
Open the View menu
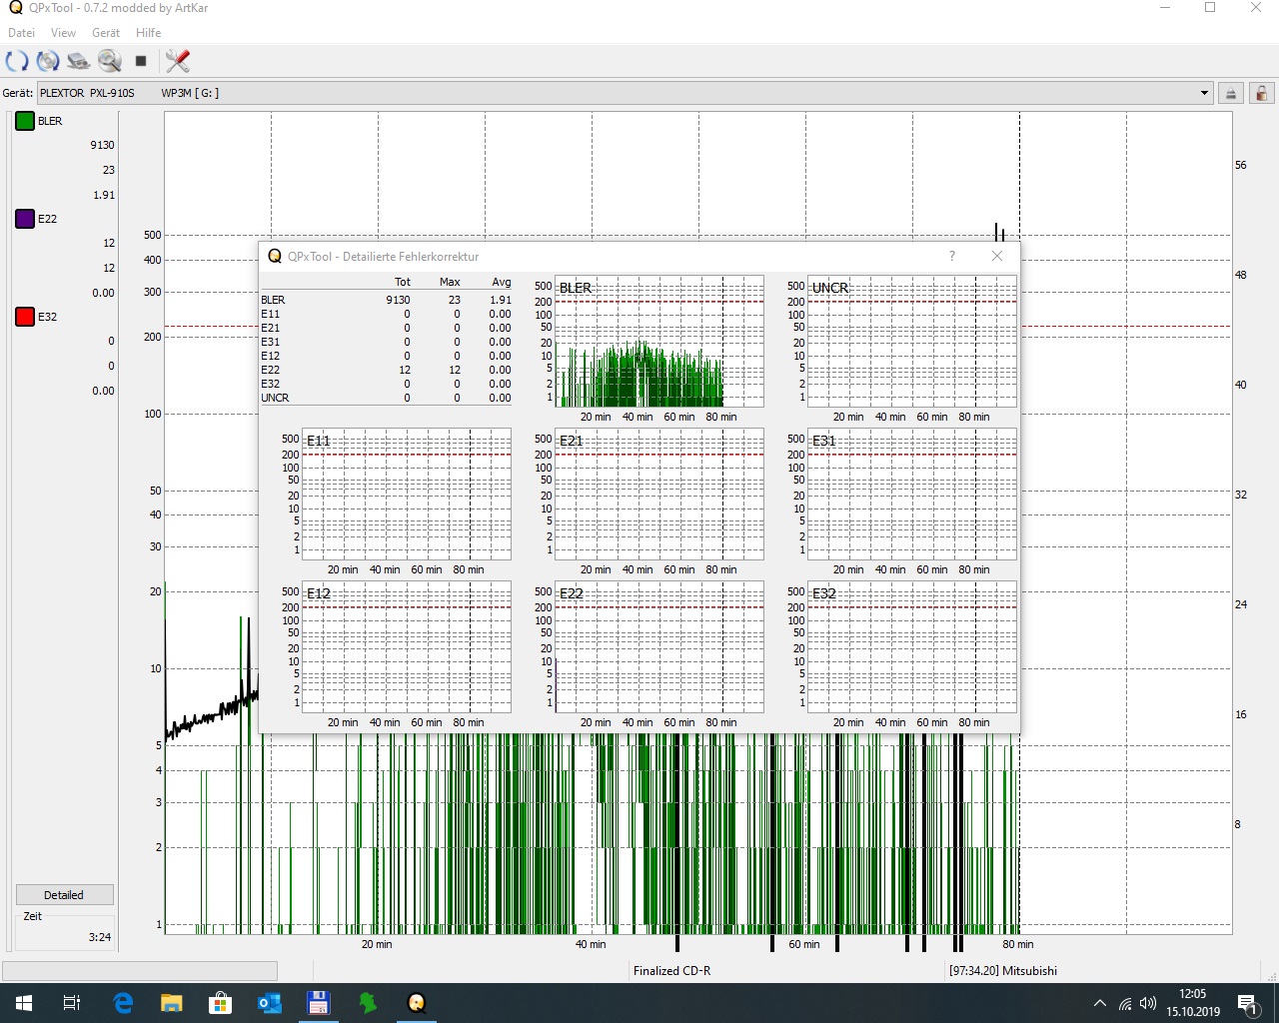(x=63, y=33)
